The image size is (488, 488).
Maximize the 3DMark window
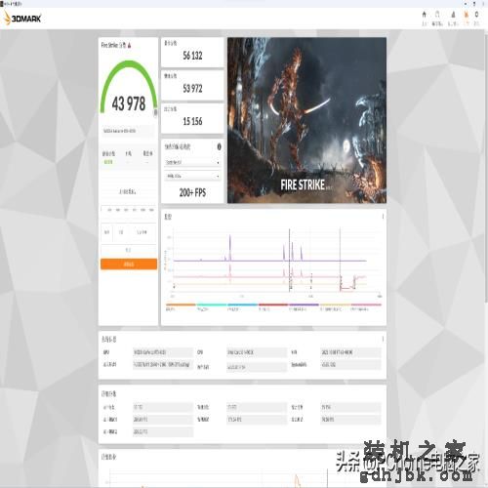(474, 4)
